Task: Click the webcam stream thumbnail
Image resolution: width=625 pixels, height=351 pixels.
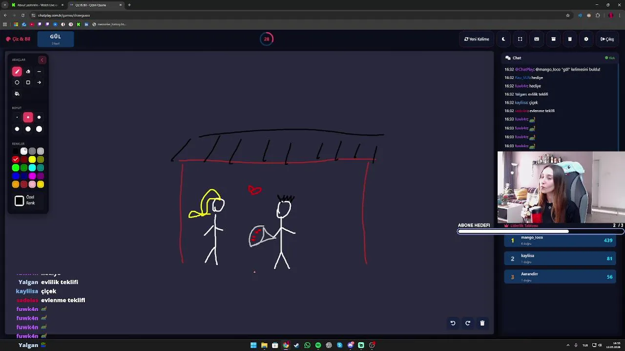Action: tap(561, 187)
